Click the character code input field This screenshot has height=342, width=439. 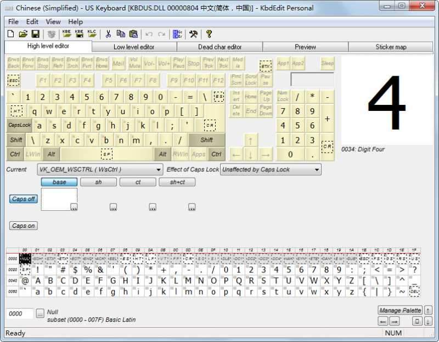tap(20, 313)
